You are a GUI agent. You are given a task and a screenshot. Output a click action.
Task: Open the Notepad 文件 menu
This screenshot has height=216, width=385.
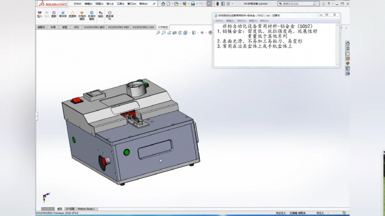[219, 21]
